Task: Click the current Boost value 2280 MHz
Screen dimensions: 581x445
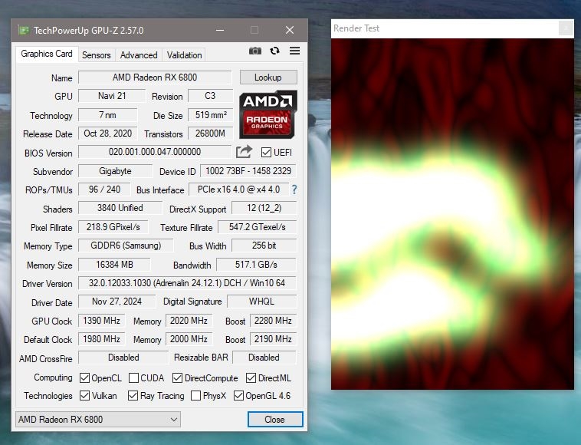Action: (x=273, y=321)
